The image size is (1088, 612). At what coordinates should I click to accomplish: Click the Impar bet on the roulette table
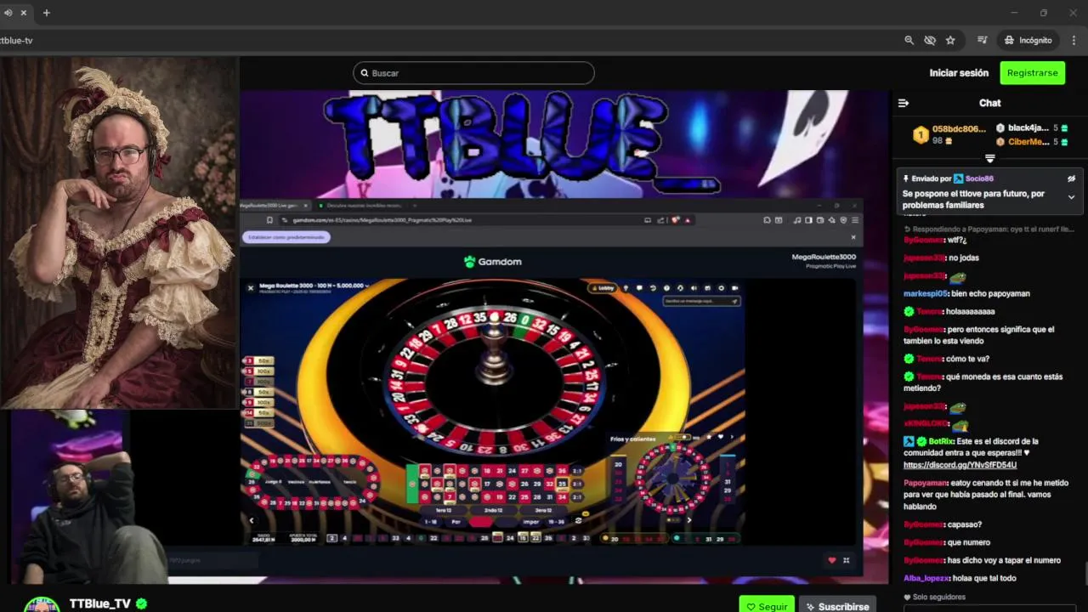coord(531,522)
